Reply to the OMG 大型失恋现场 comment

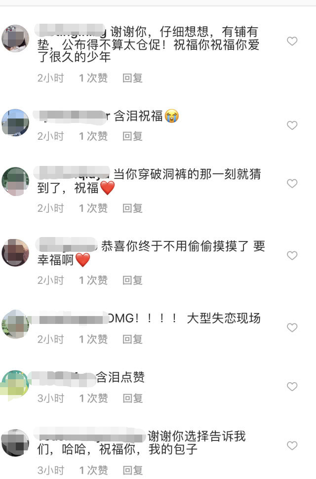point(132,339)
